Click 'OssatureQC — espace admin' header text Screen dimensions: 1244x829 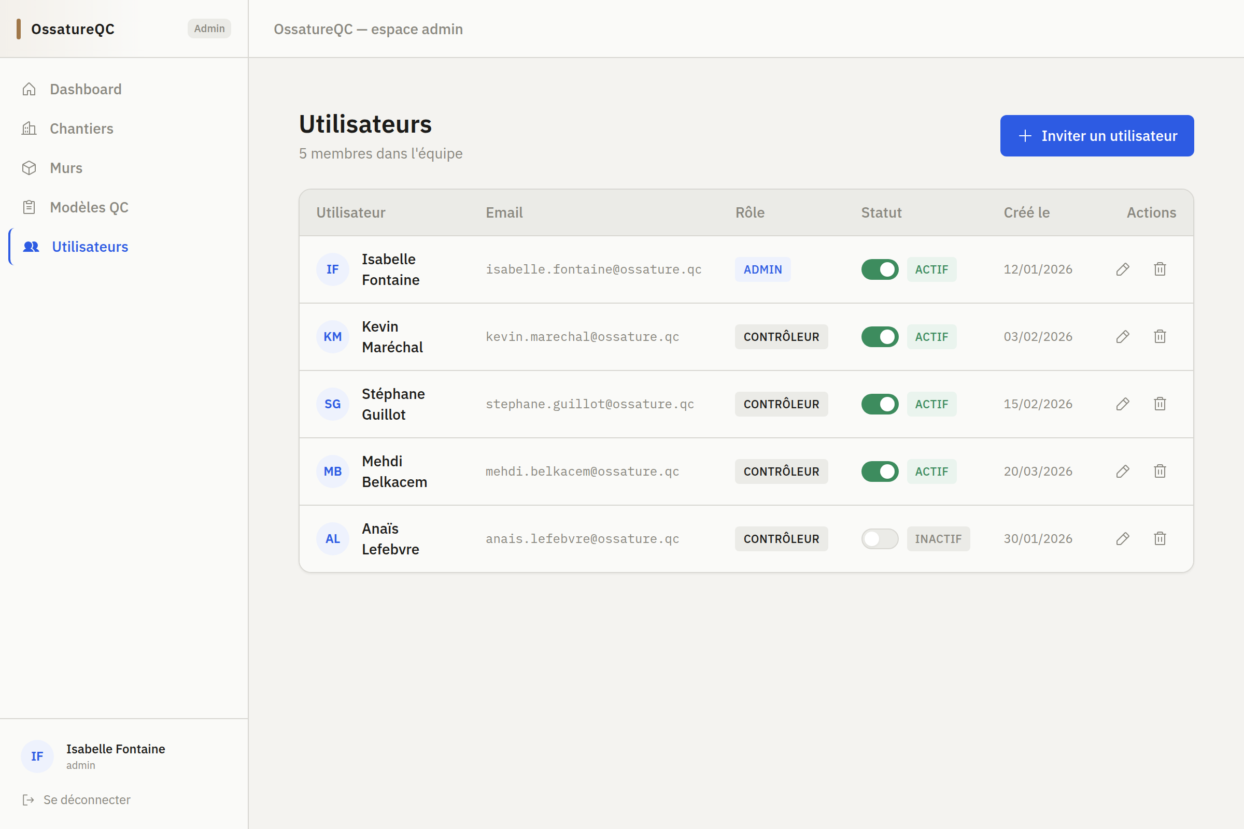pyautogui.click(x=368, y=29)
